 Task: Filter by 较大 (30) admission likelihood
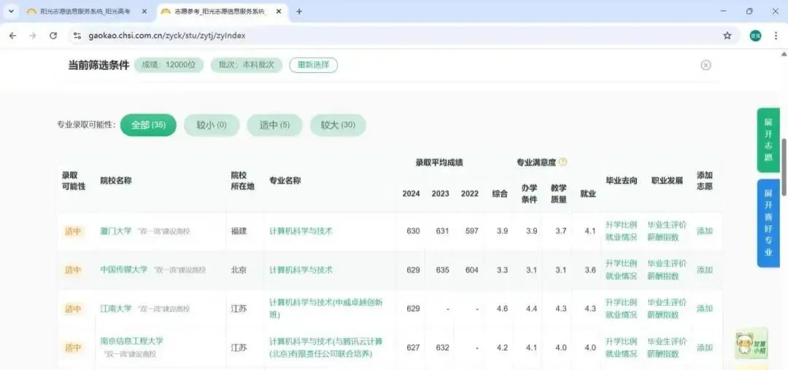coord(338,125)
